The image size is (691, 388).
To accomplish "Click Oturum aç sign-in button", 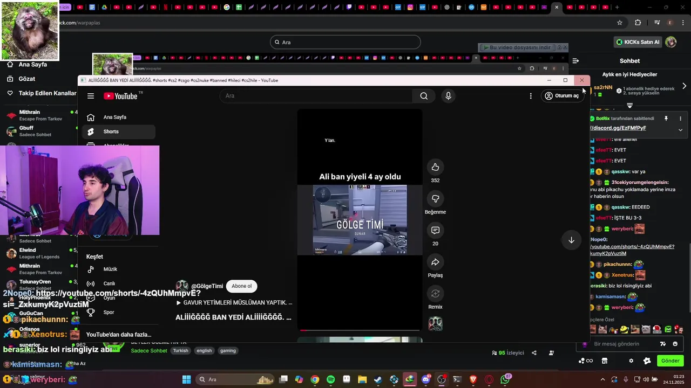I will (562, 96).
